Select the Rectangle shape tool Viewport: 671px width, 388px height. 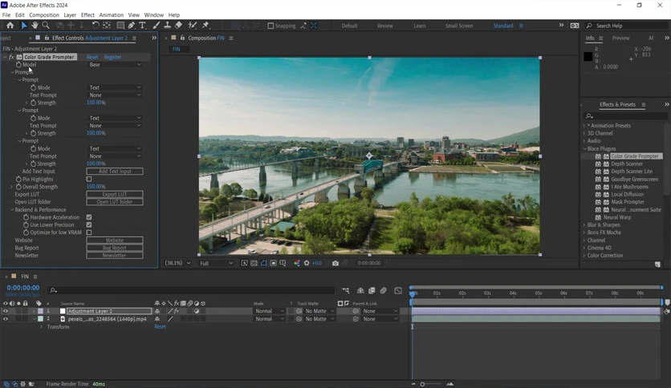click(x=120, y=26)
